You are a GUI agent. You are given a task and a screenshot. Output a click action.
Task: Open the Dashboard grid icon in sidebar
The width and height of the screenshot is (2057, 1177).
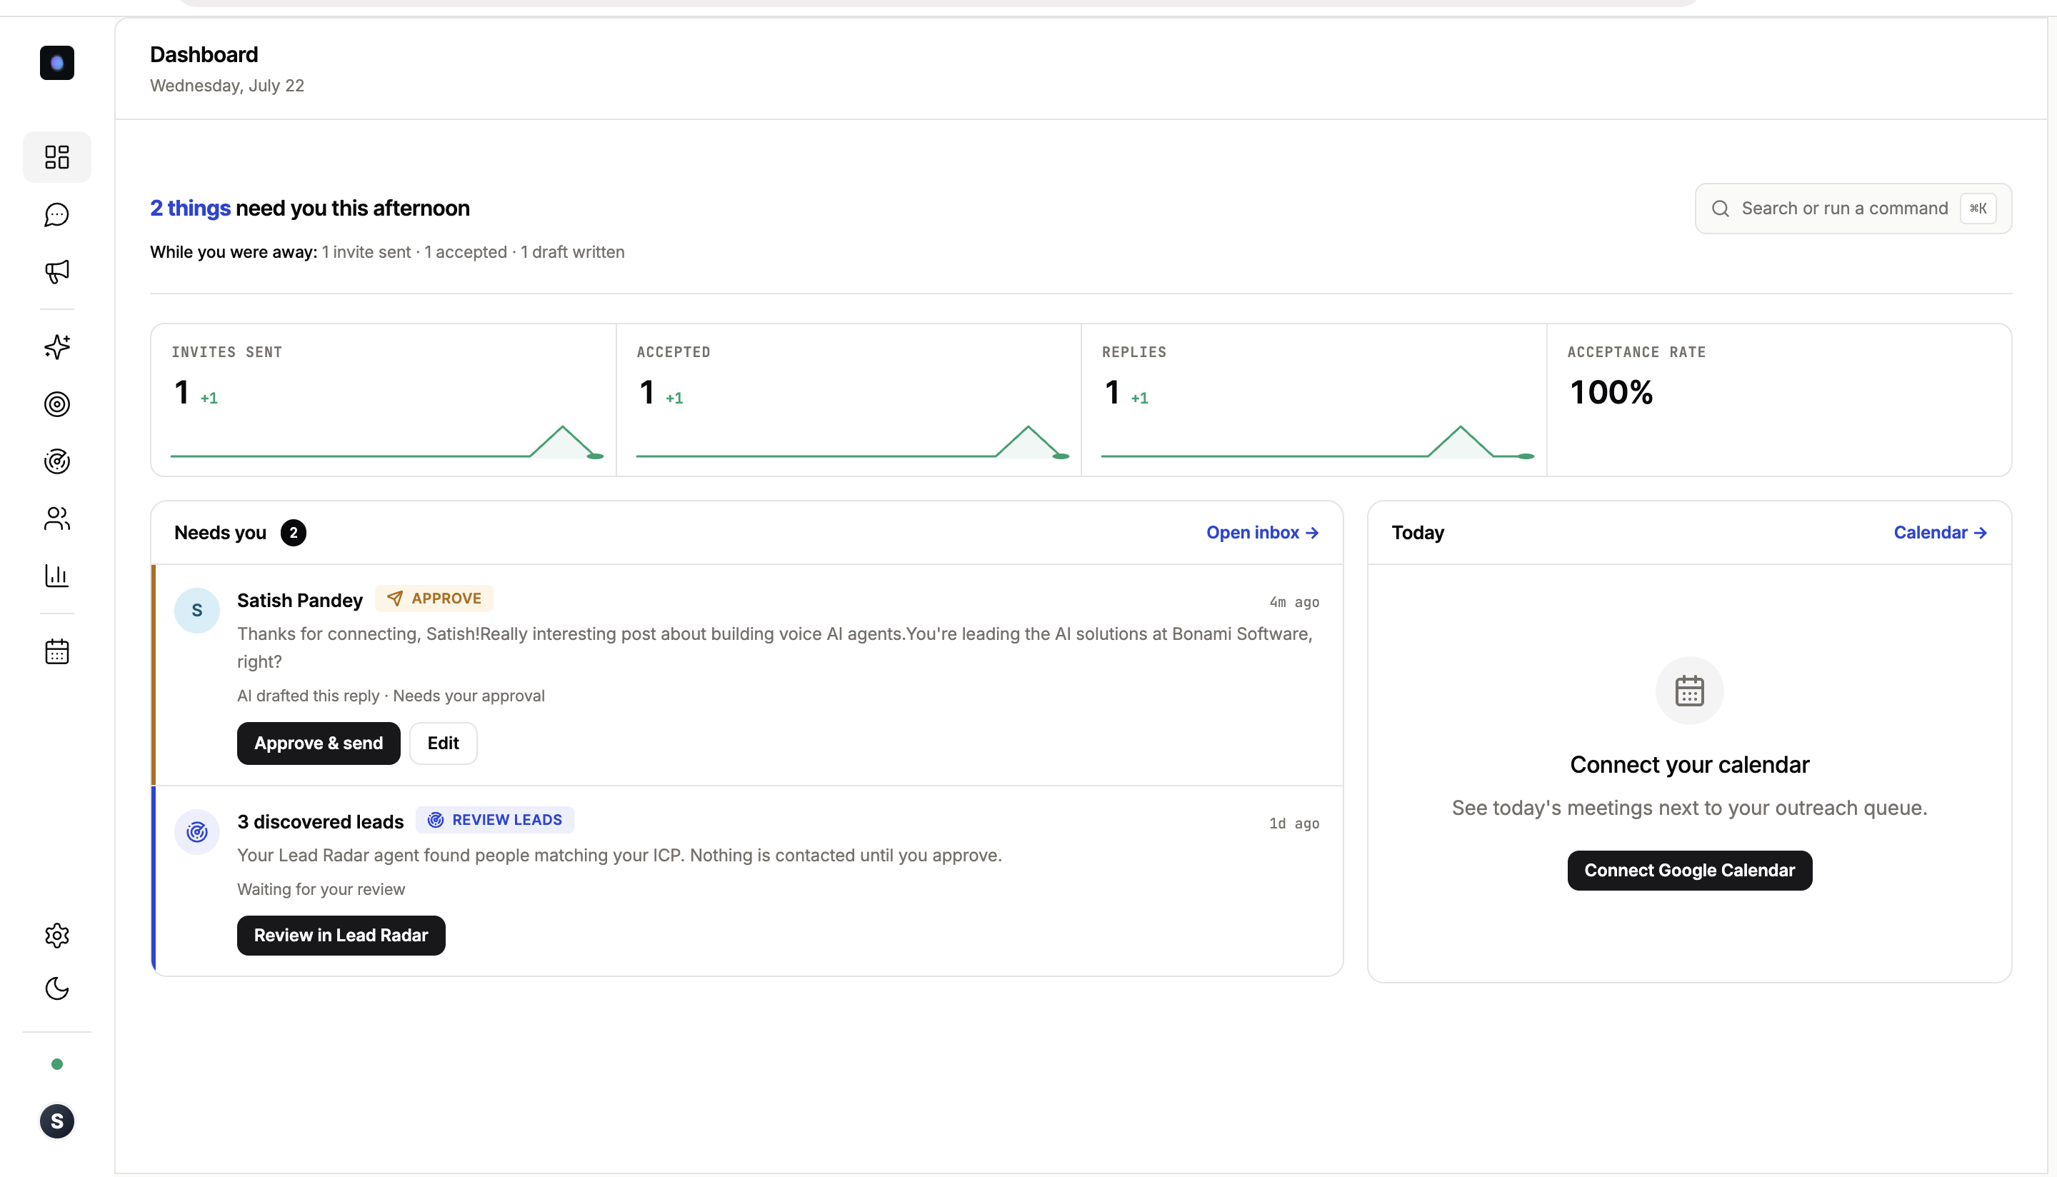[56, 157]
